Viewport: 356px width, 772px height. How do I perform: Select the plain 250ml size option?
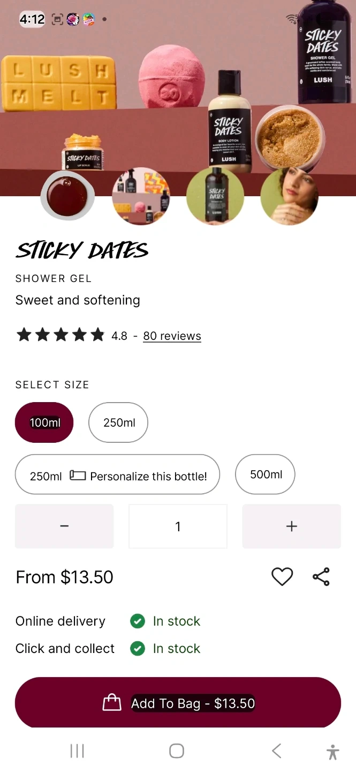[x=118, y=422]
